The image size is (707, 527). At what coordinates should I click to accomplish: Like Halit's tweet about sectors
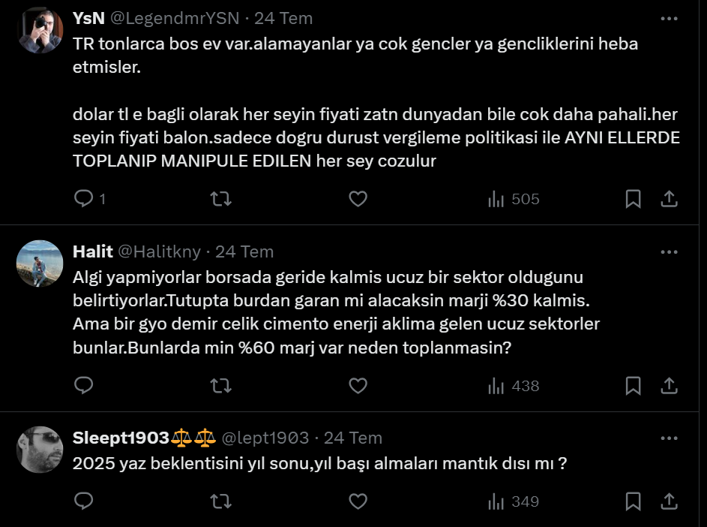point(358,386)
